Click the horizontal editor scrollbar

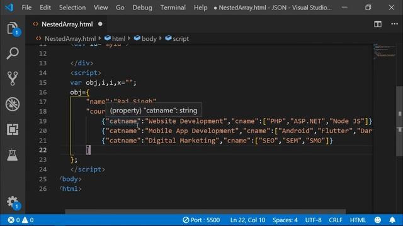point(205,212)
